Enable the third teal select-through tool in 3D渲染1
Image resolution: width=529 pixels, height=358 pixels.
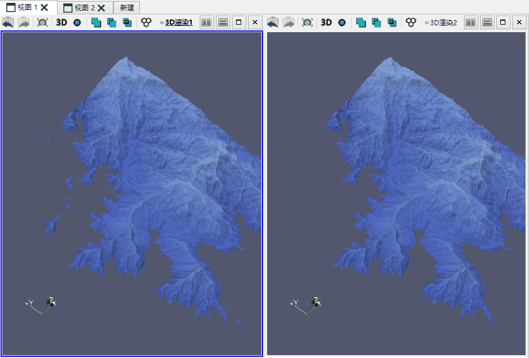click(127, 22)
